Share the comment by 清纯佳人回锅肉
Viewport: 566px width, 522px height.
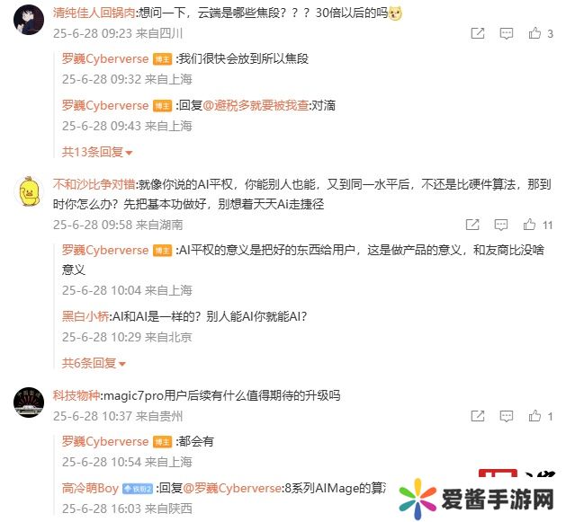[478, 33]
